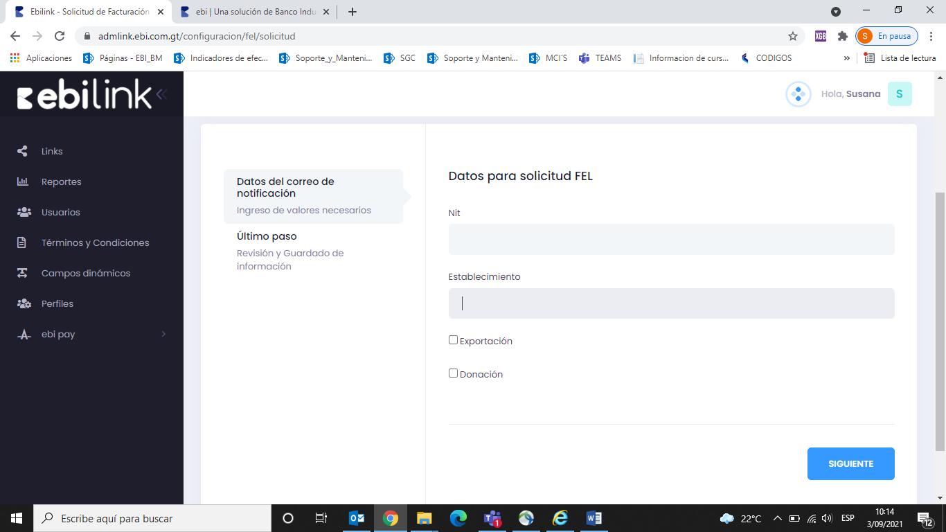Go back in browser history
This screenshot has height=532, width=946.
pyautogui.click(x=15, y=36)
